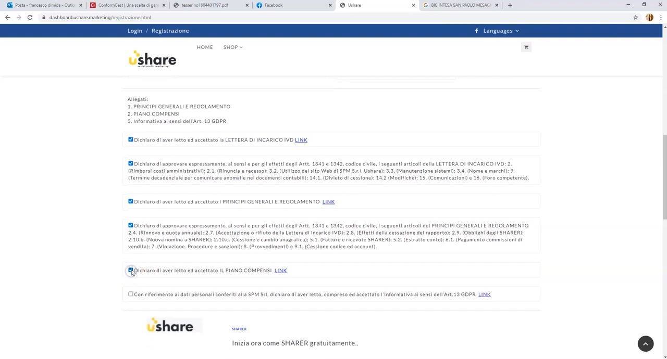Click '2. PIANO COMPENSI' attachment text
667x359 pixels.
154,114
